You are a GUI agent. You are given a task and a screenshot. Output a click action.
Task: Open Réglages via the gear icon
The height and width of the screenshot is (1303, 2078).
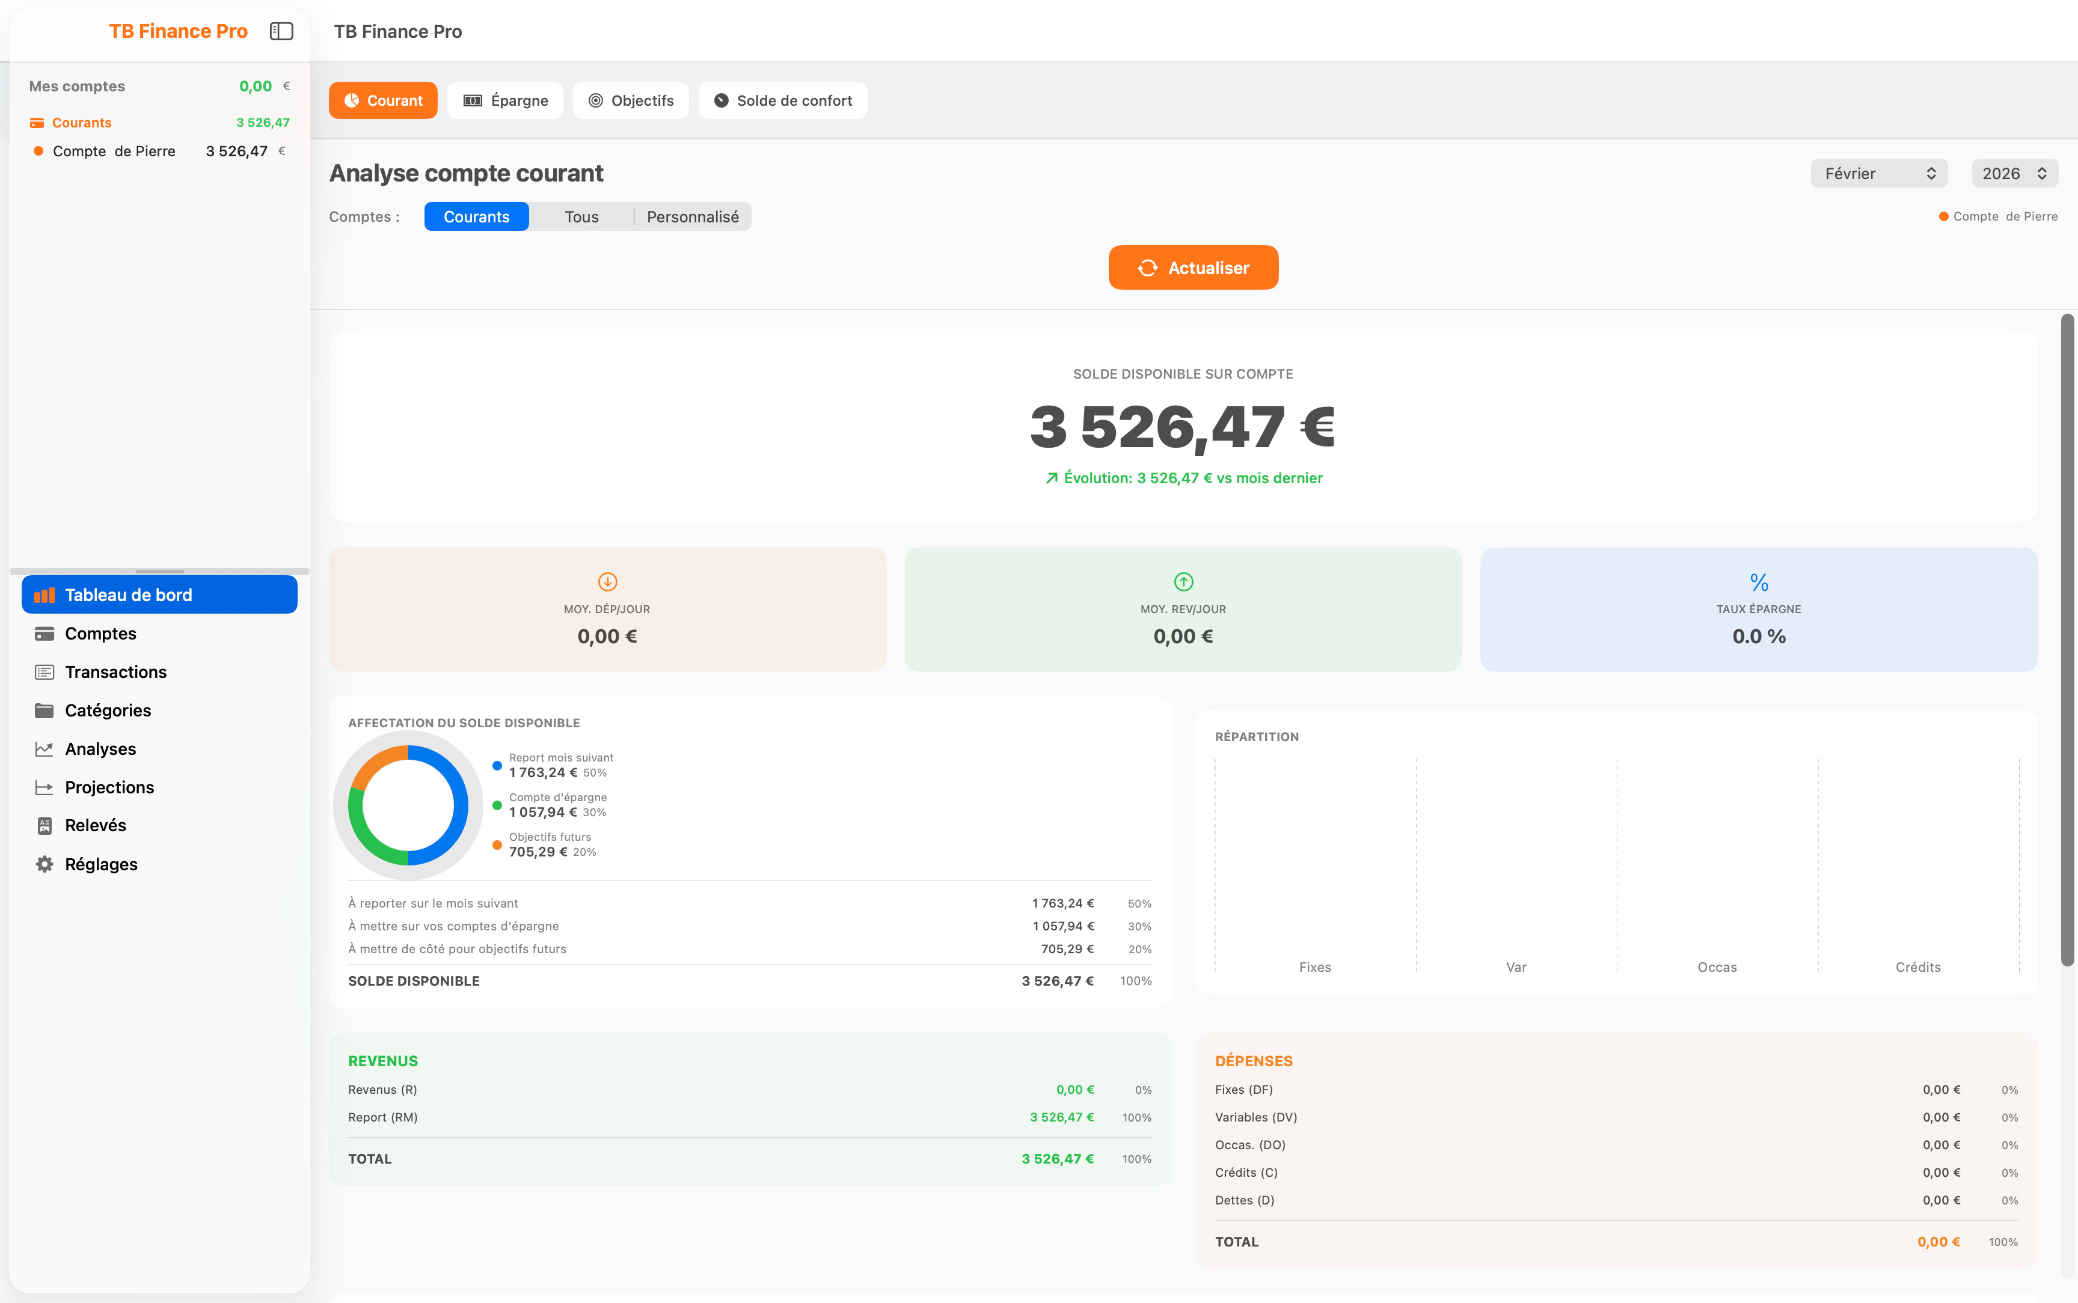(44, 864)
